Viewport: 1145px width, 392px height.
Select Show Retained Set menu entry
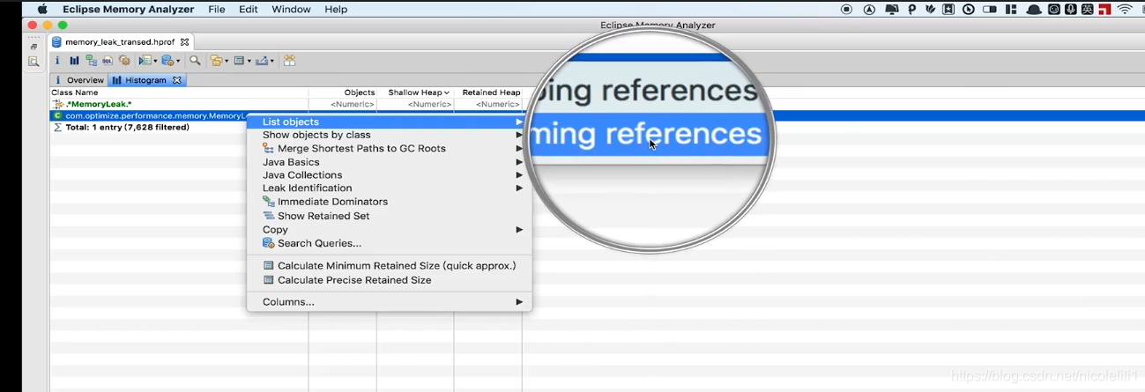point(389,216)
